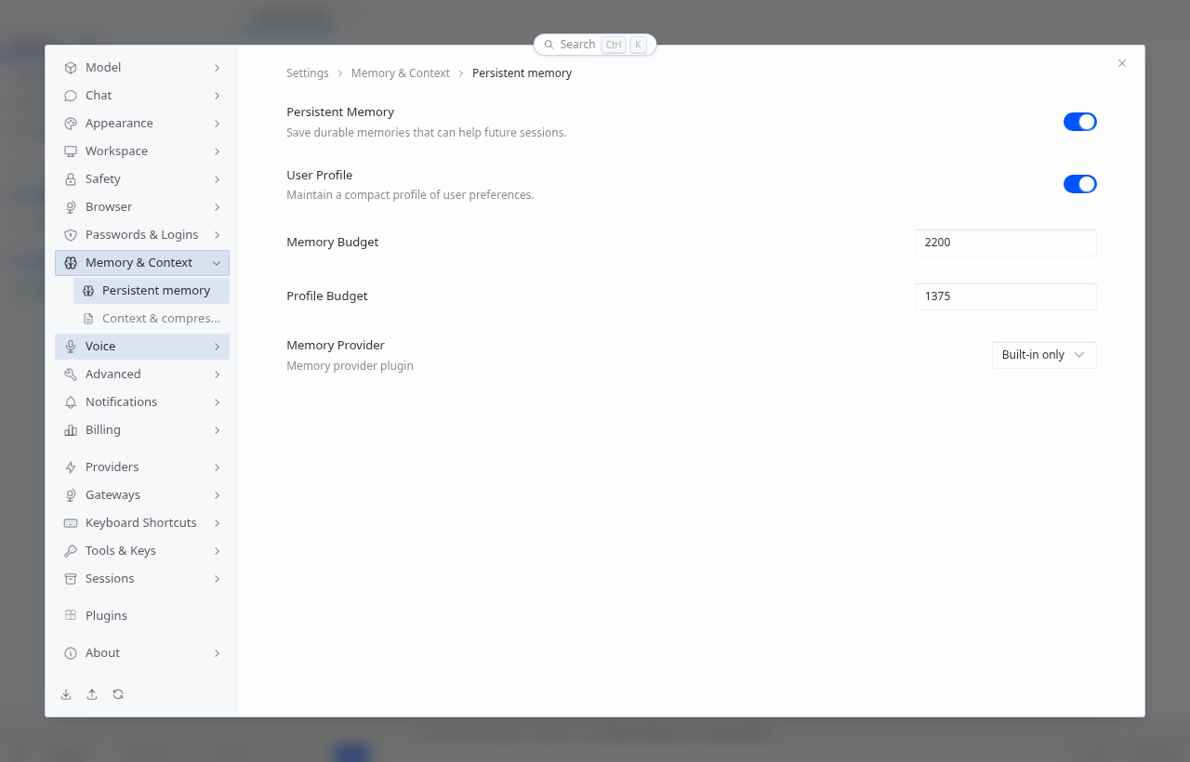Turn off the Persistent Memory switch
1190x762 pixels.
1080,122
